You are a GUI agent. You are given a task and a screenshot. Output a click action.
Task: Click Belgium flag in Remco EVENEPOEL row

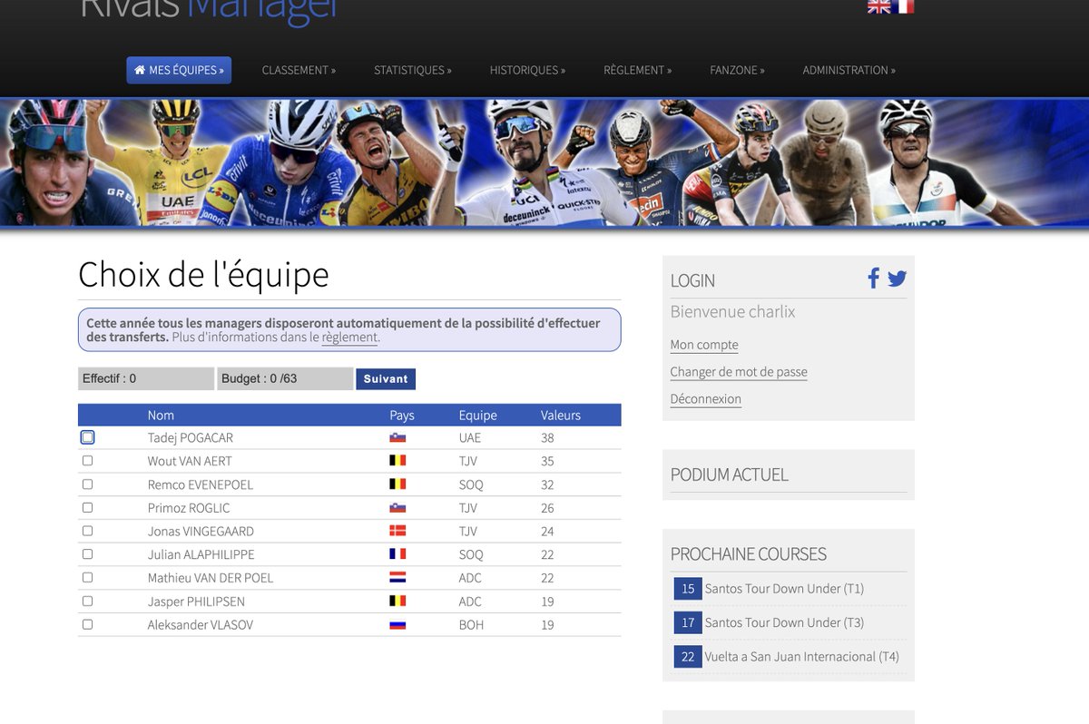click(397, 484)
